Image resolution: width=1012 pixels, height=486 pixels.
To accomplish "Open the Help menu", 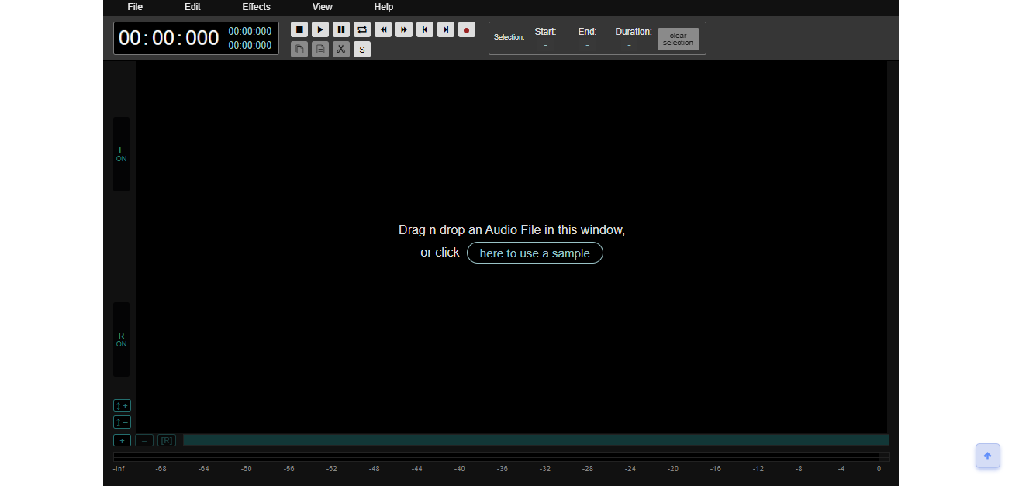I will tap(383, 7).
